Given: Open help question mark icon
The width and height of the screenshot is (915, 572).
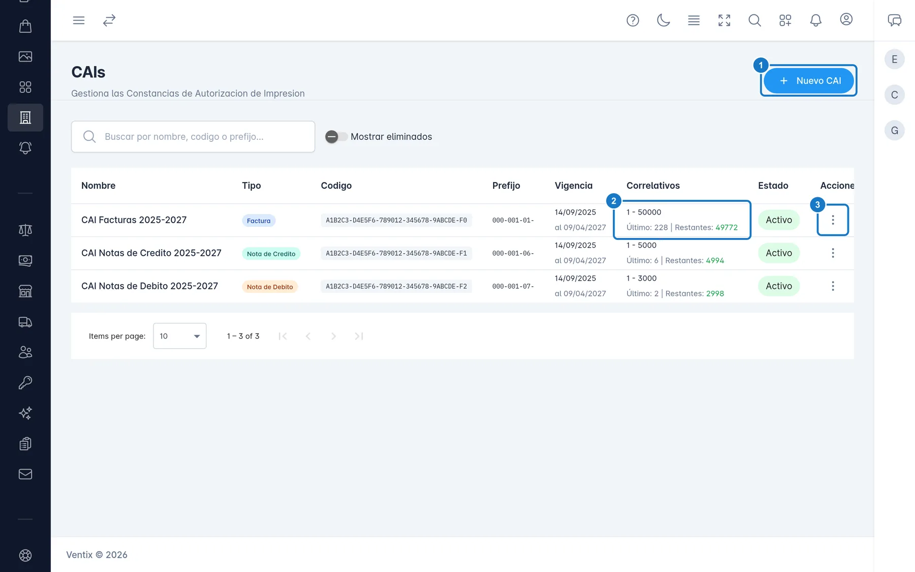Looking at the screenshot, I should coord(633,20).
